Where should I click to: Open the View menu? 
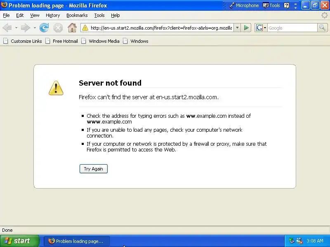[35, 15]
